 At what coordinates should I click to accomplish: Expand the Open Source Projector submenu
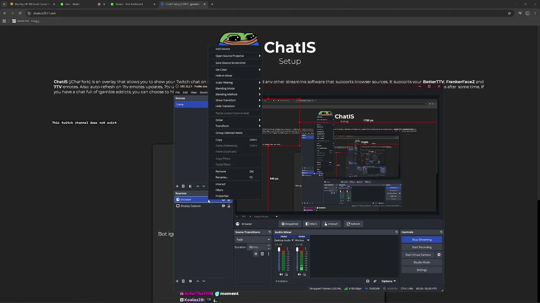pos(235,56)
